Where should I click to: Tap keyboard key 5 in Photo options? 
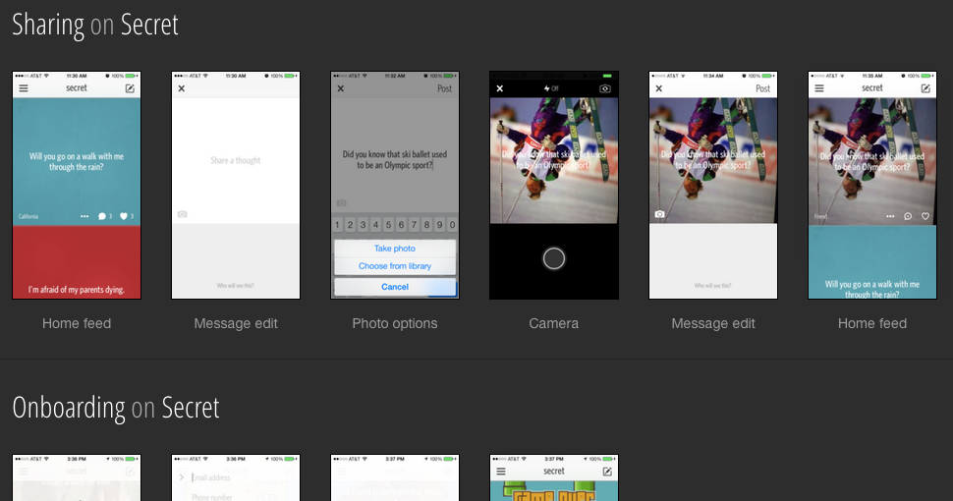click(388, 225)
